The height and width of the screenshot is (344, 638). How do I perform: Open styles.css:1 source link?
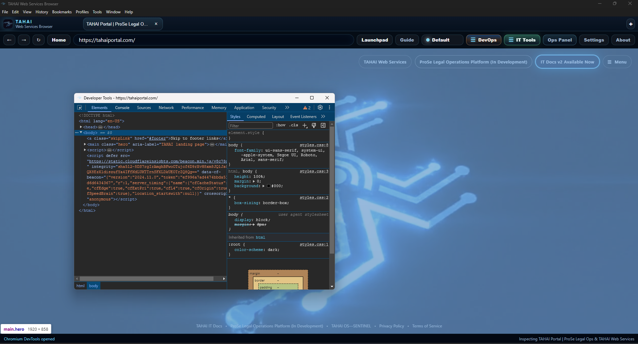tap(314, 244)
